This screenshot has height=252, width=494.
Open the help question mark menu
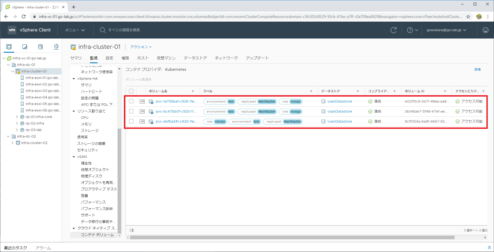click(412, 30)
